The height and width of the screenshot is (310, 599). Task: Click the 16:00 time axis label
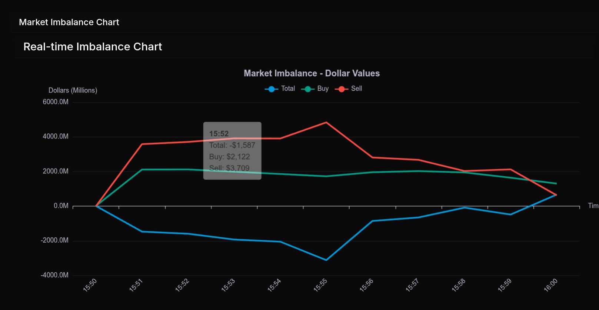coord(550,285)
